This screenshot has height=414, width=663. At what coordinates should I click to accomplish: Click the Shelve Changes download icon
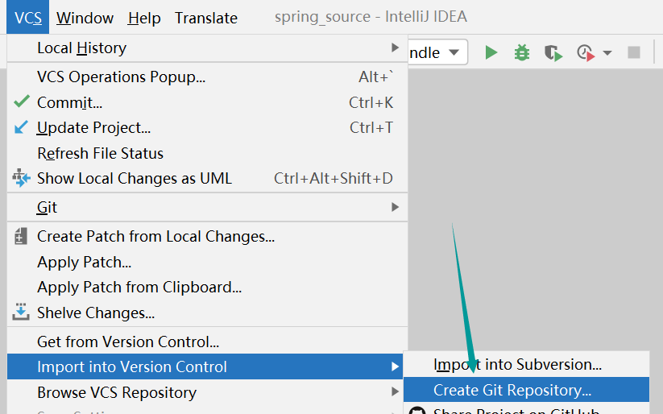tap(21, 312)
